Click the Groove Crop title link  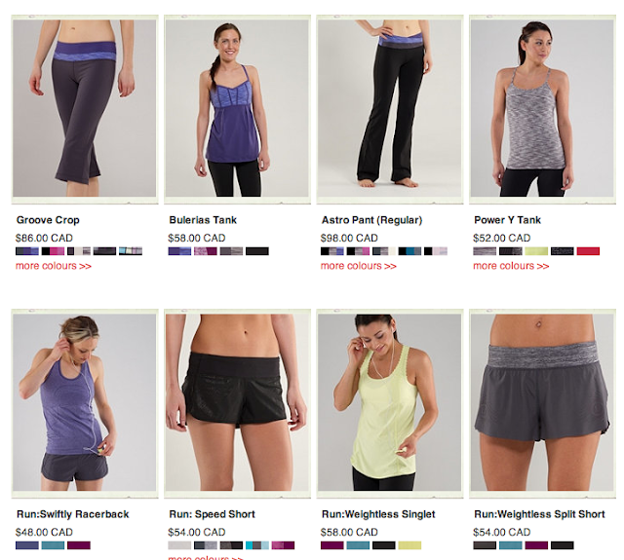click(x=48, y=220)
